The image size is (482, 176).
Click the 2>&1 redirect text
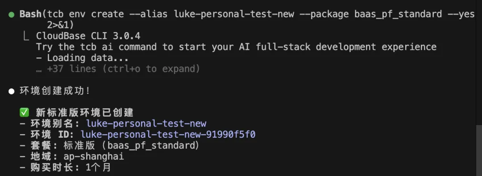tap(61, 25)
